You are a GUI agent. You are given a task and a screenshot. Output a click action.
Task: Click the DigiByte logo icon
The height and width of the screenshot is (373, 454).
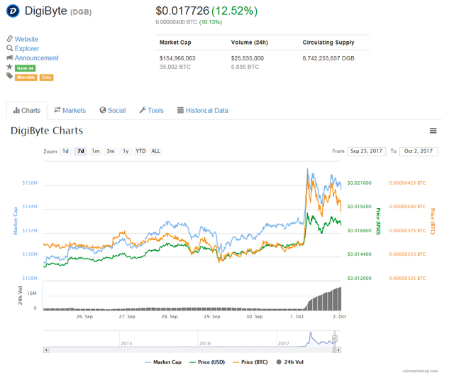pos(13,11)
